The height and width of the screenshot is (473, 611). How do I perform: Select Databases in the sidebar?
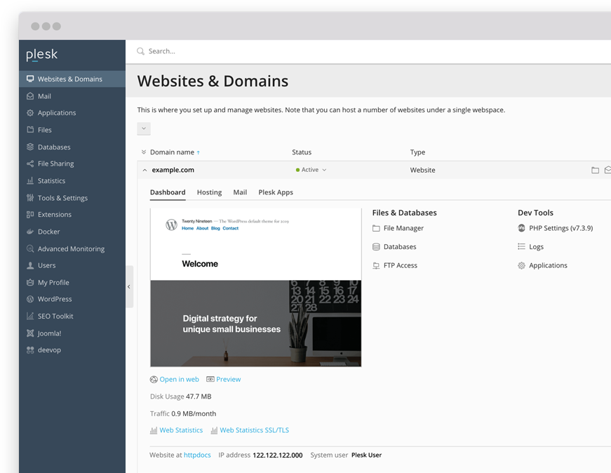72,147
